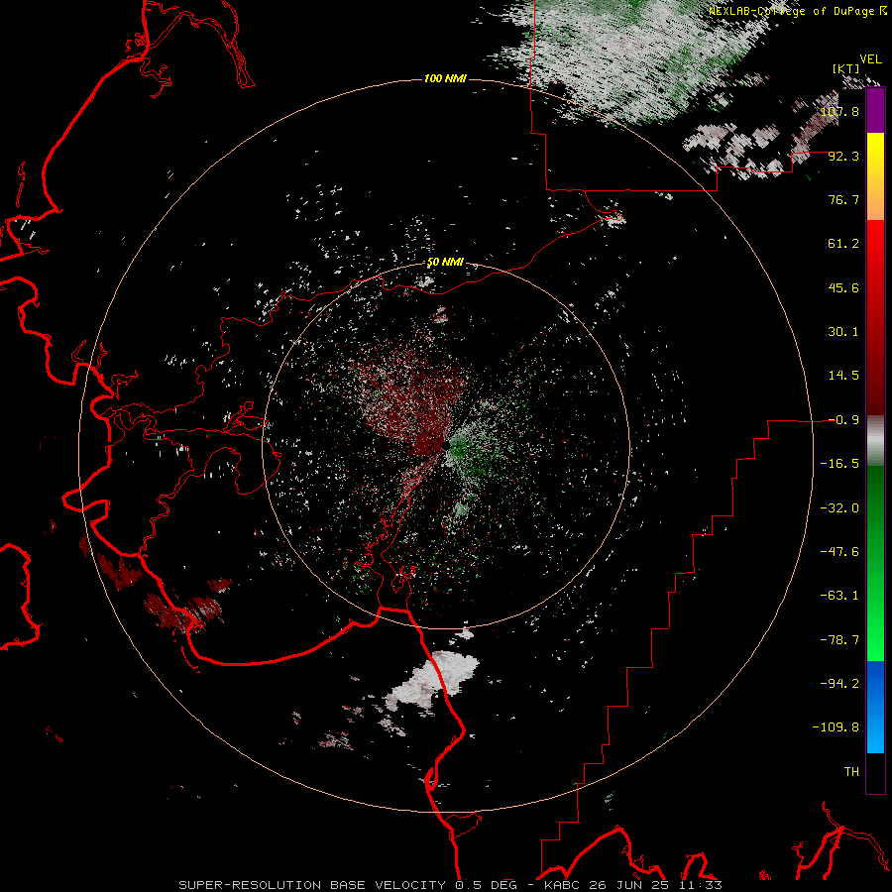
Task: Click the -0.9 velocity scale value
Action: (x=843, y=420)
